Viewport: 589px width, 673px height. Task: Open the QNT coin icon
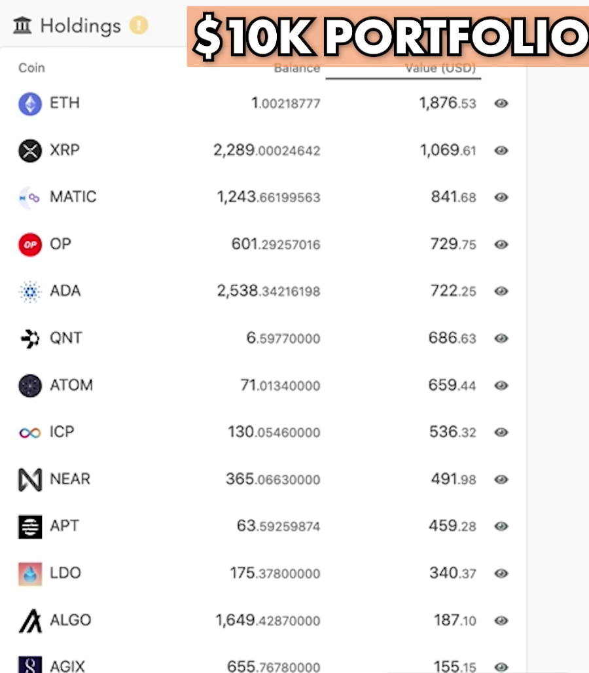[30, 338]
